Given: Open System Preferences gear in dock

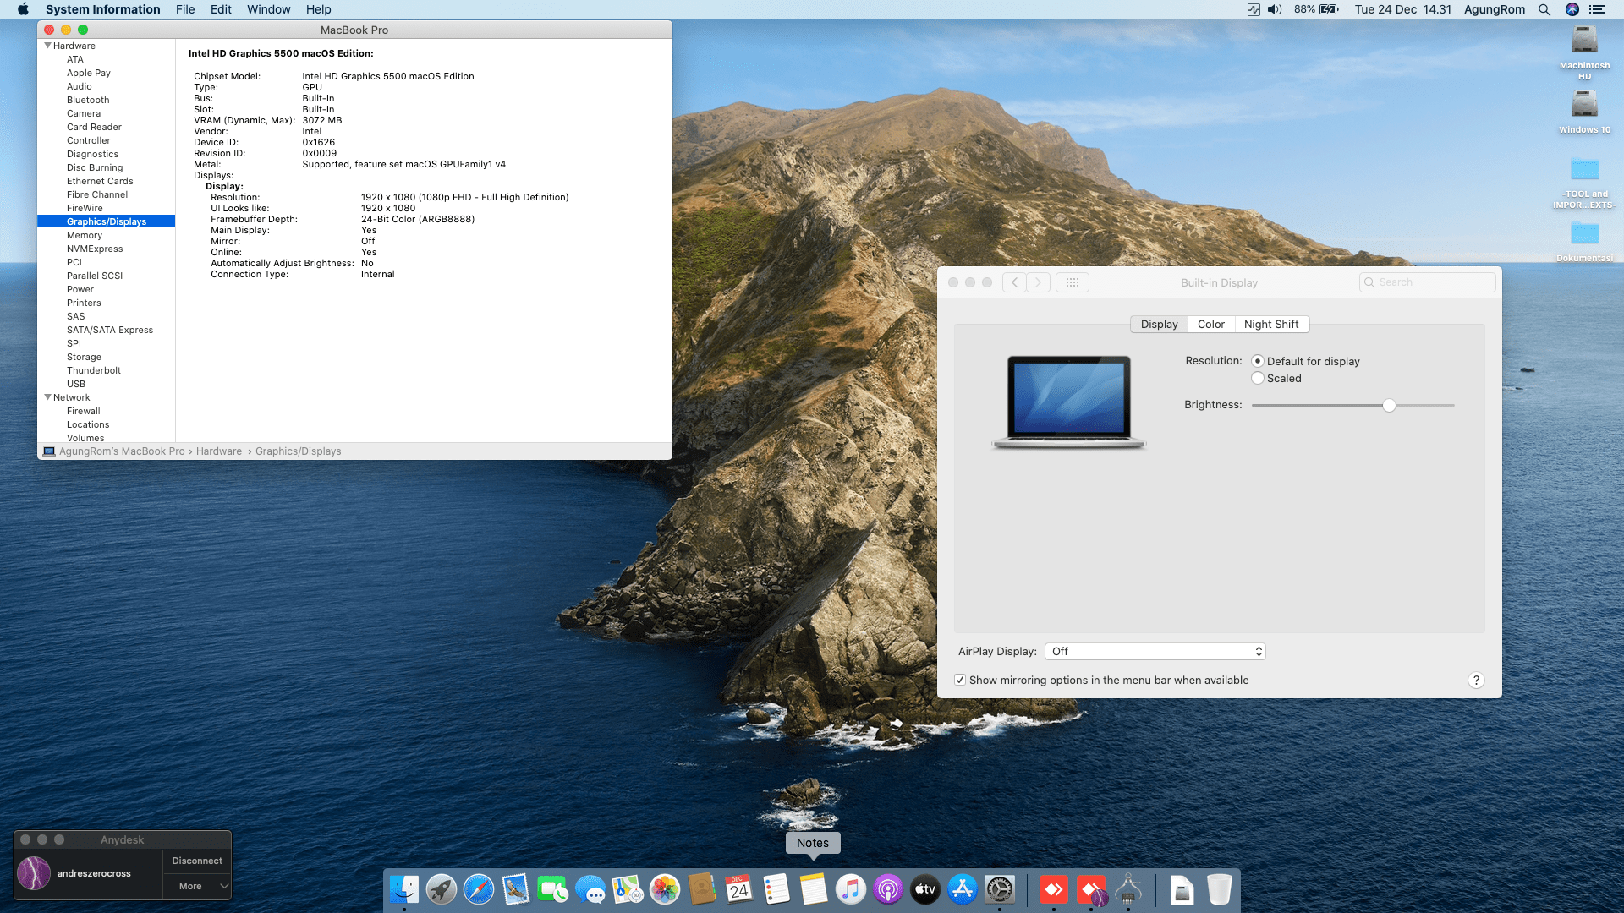Looking at the screenshot, I should tap(1000, 889).
